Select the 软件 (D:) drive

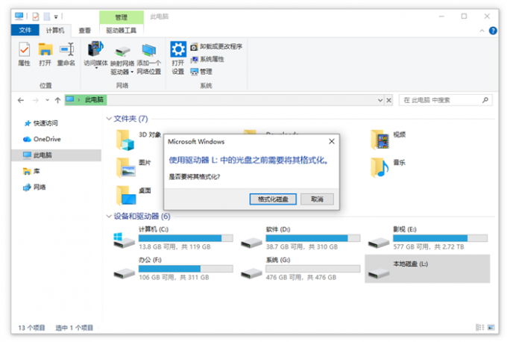pyautogui.click(x=300, y=238)
